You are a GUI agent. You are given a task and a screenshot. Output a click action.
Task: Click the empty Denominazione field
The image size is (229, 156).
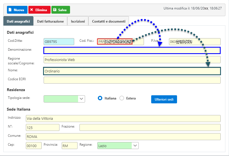pyautogui.click(x=132, y=50)
